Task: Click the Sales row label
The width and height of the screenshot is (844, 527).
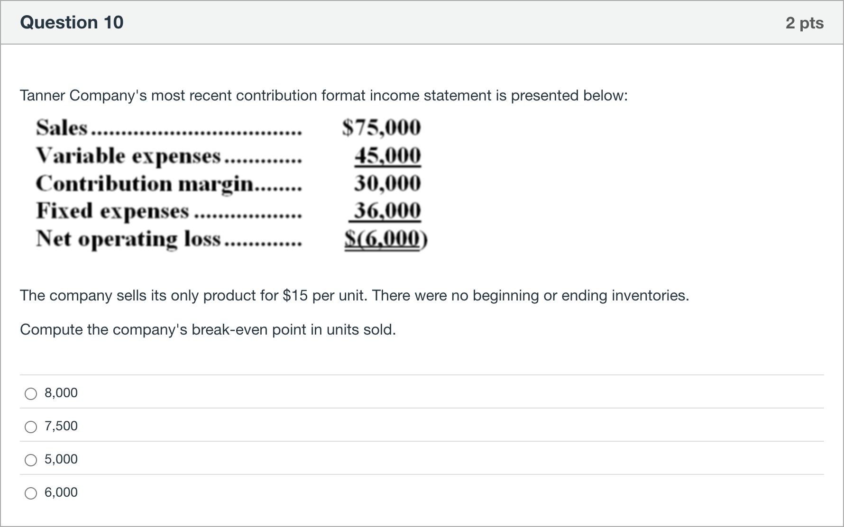Action: 62,128
